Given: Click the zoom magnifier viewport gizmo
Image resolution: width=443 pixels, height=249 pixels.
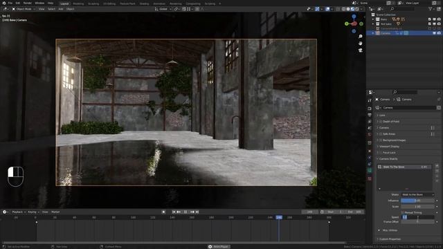Looking at the screenshot, I should 361,37.
